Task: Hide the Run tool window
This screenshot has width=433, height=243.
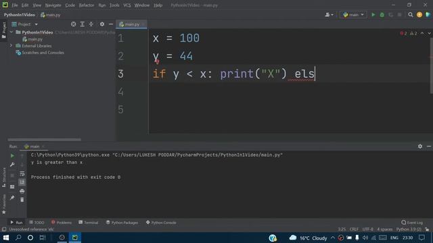Action: 429,146
